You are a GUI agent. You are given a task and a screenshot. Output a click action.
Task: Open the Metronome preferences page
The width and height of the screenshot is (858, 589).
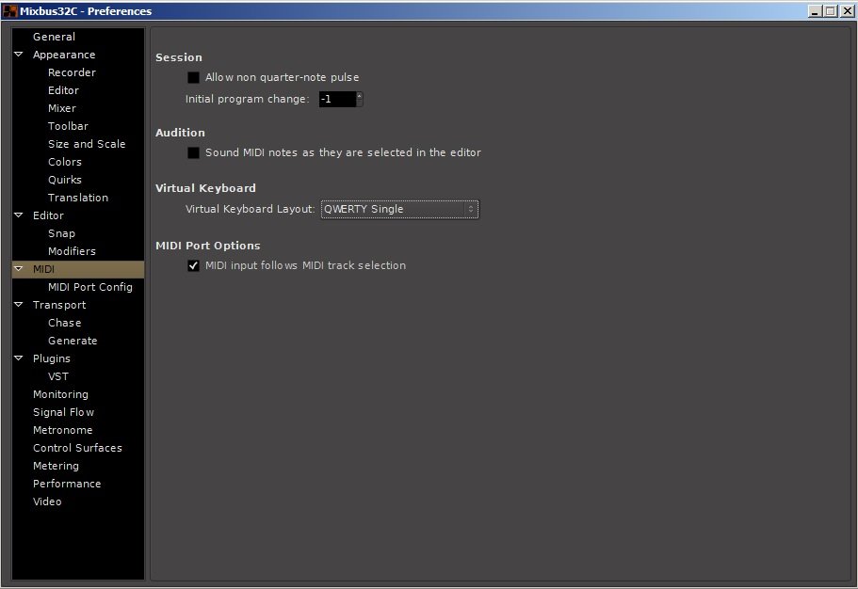62,430
